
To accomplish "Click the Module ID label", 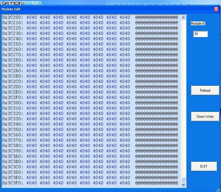I will pyautogui.click(x=198, y=23).
